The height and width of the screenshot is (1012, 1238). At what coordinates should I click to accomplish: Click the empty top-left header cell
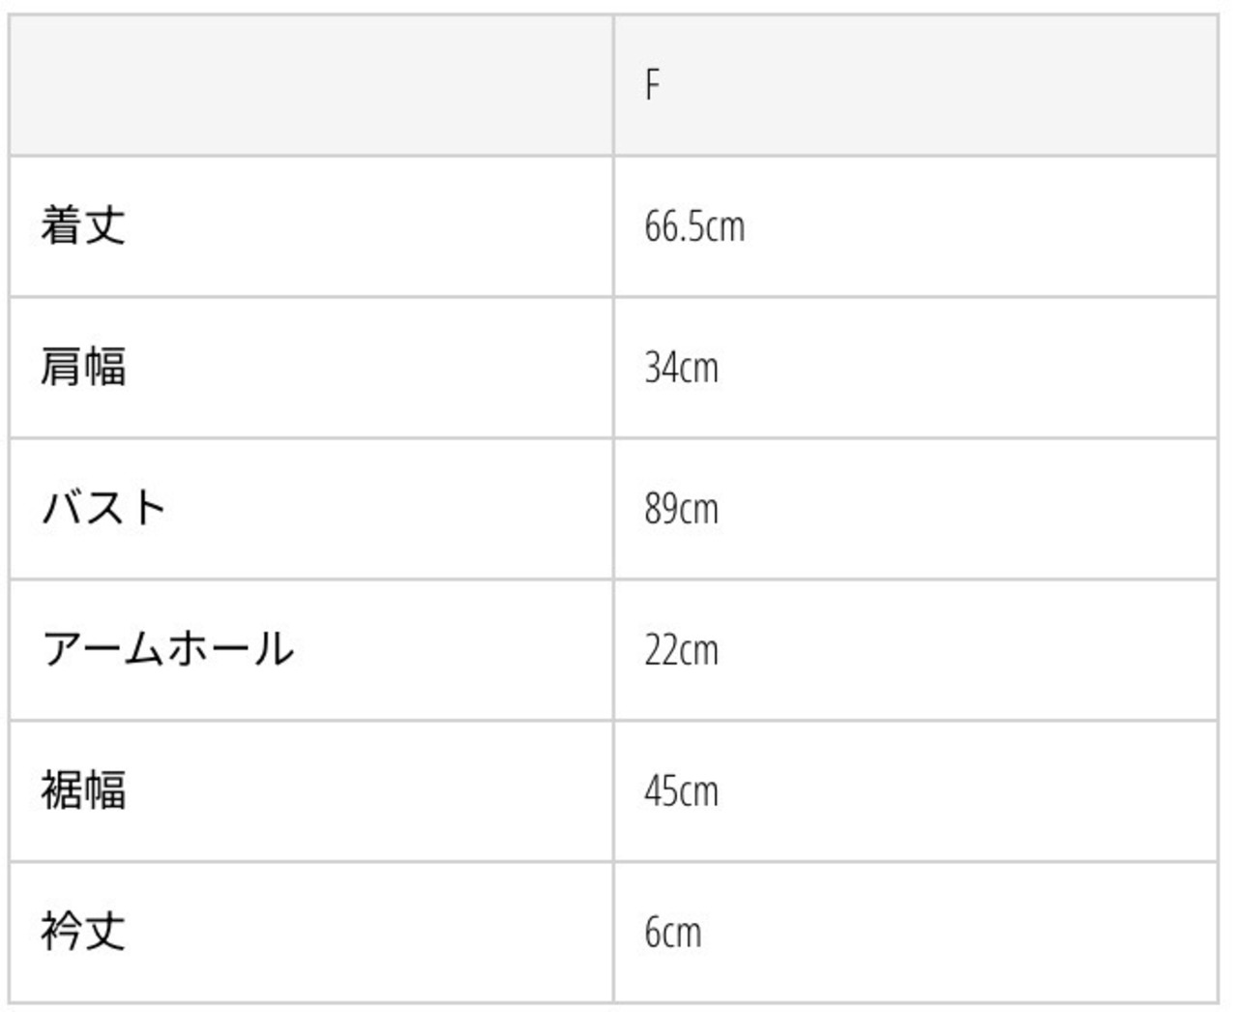(311, 85)
